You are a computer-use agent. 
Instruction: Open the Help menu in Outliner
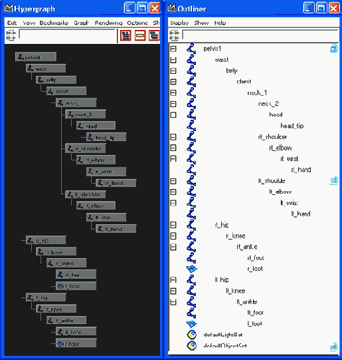pyautogui.click(x=220, y=23)
